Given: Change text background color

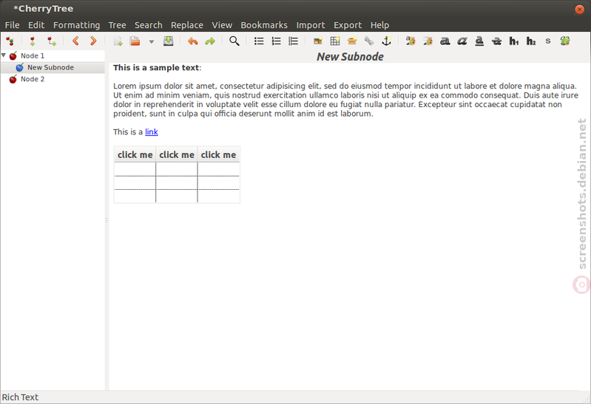Looking at the screenshot, I should click(x=428, y=41).
